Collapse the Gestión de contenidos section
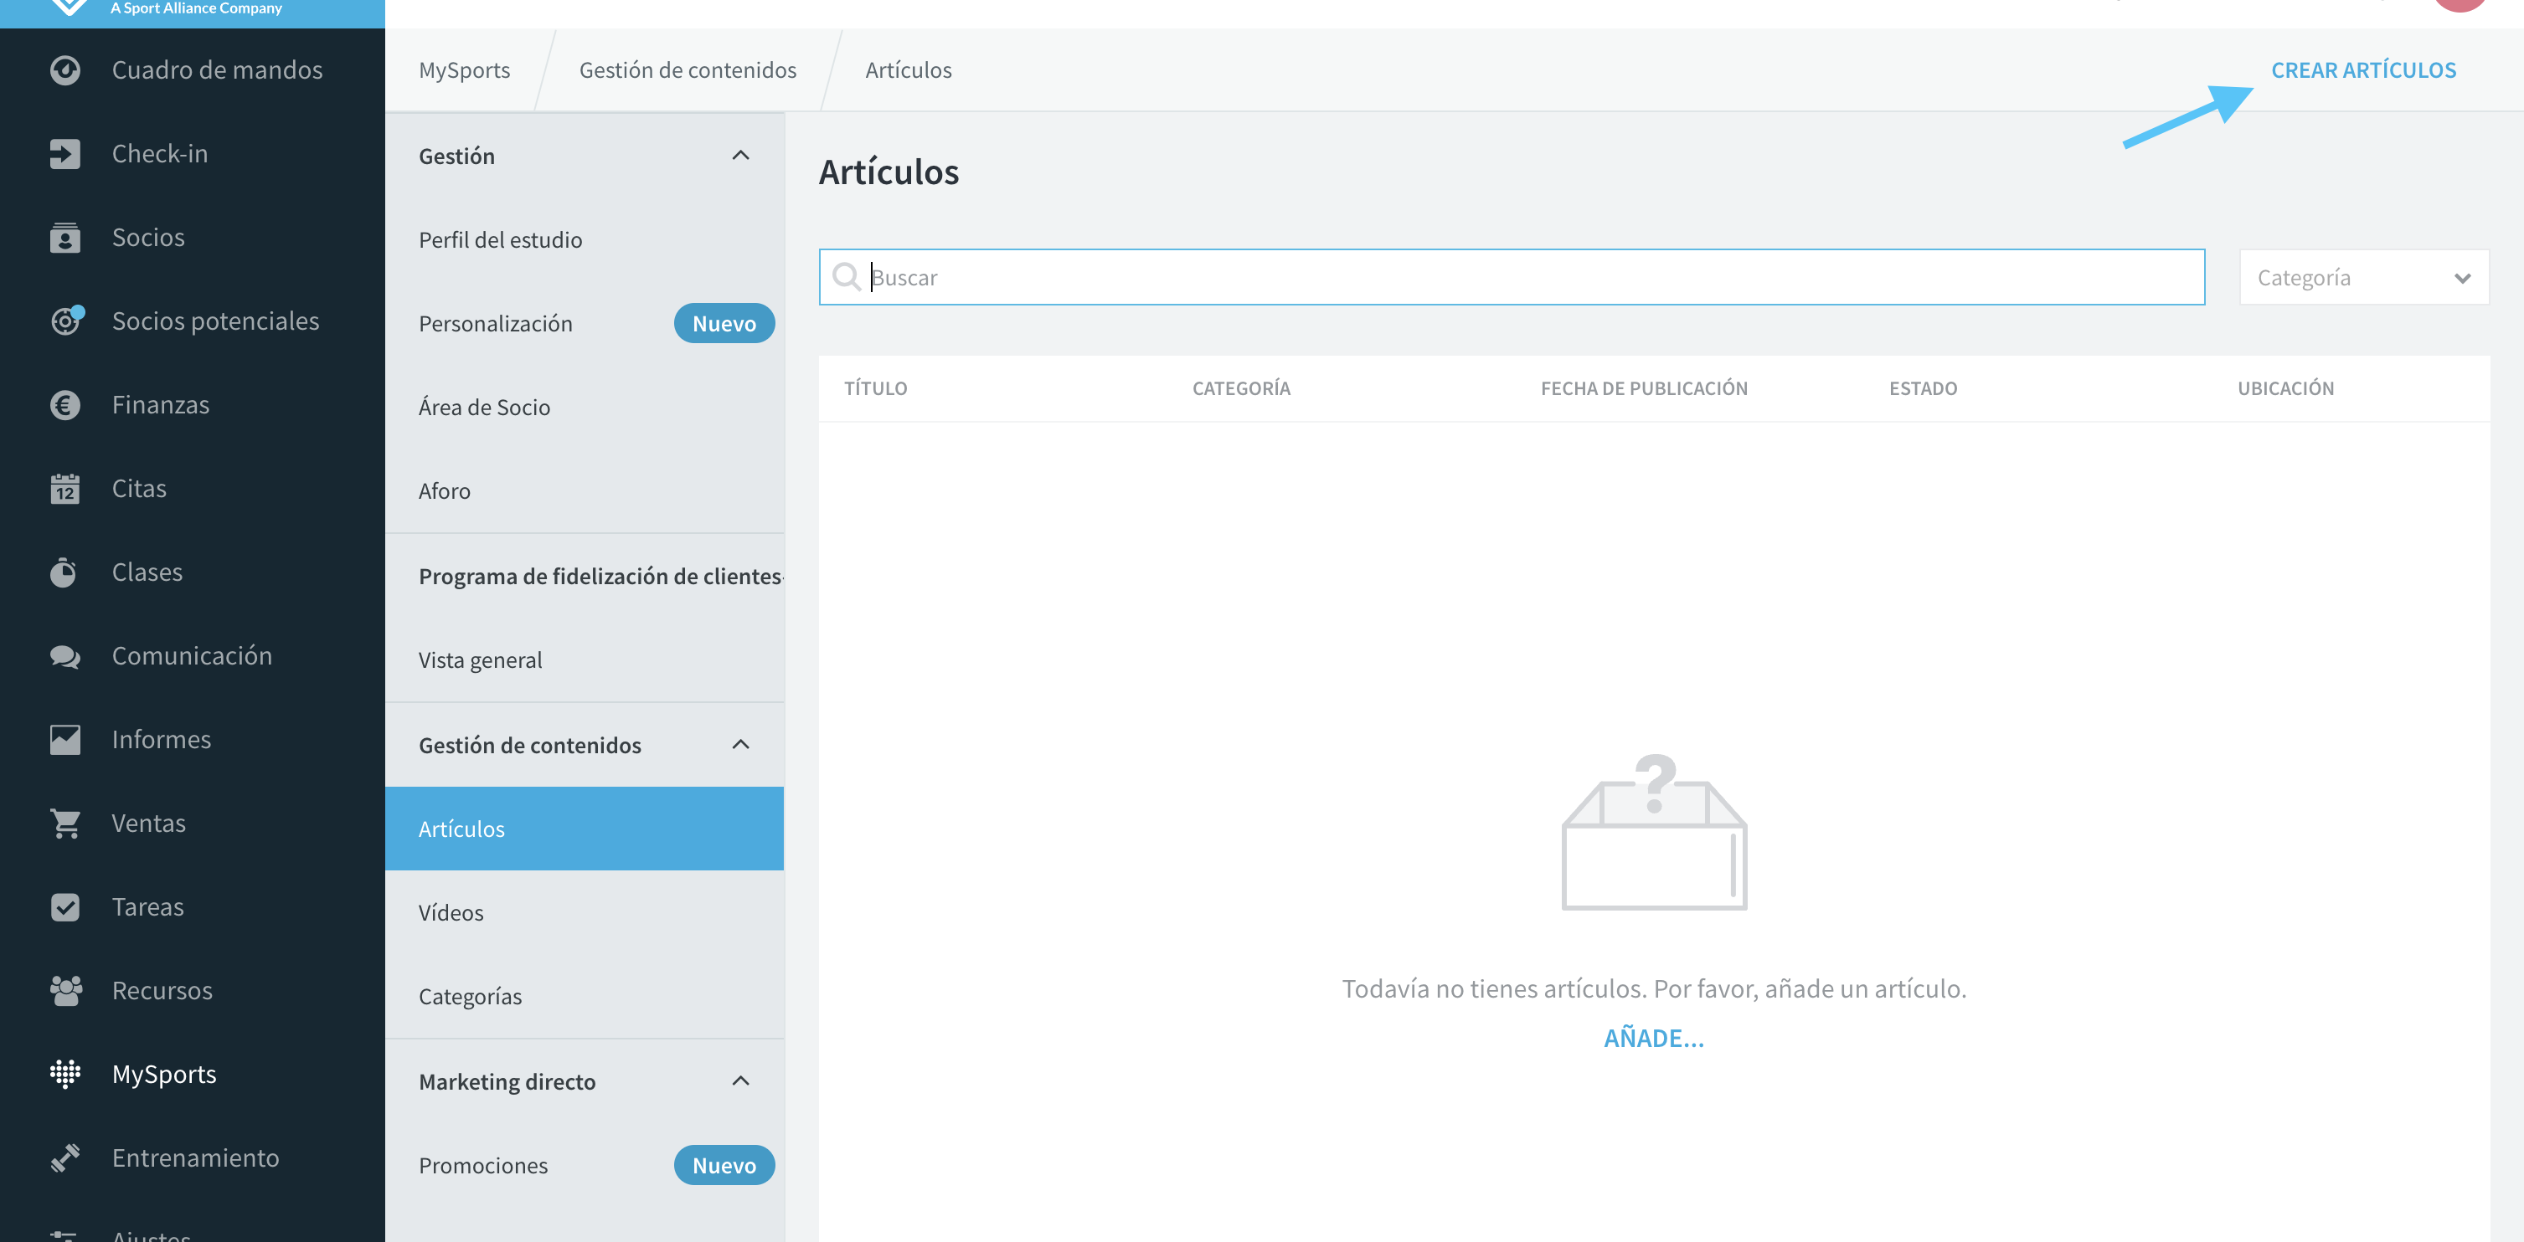Image resolution: width=2524 pixels, height=1242 pixels. [x=741, y=746]
